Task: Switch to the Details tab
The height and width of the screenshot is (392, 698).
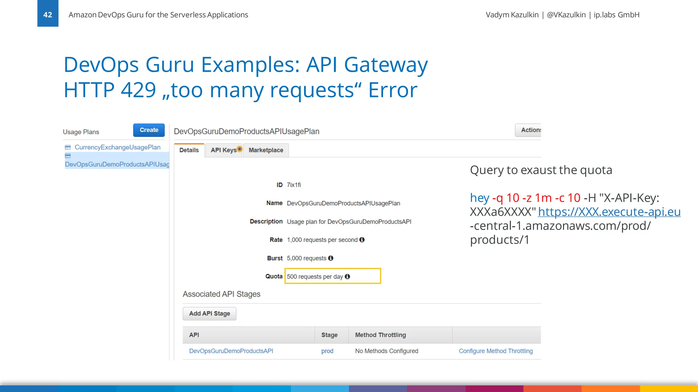Action: 189,150
